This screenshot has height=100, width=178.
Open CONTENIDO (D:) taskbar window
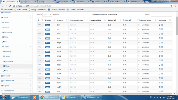(x=20, y=97)
